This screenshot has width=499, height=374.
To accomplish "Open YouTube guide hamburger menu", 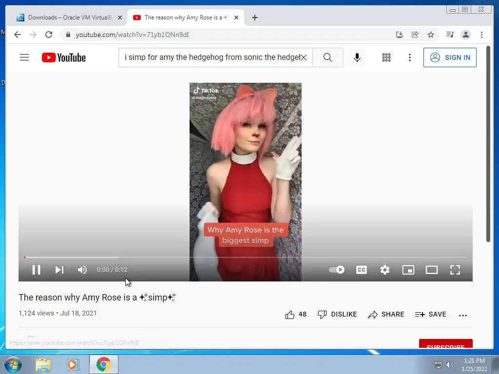I will click(24, 57).
